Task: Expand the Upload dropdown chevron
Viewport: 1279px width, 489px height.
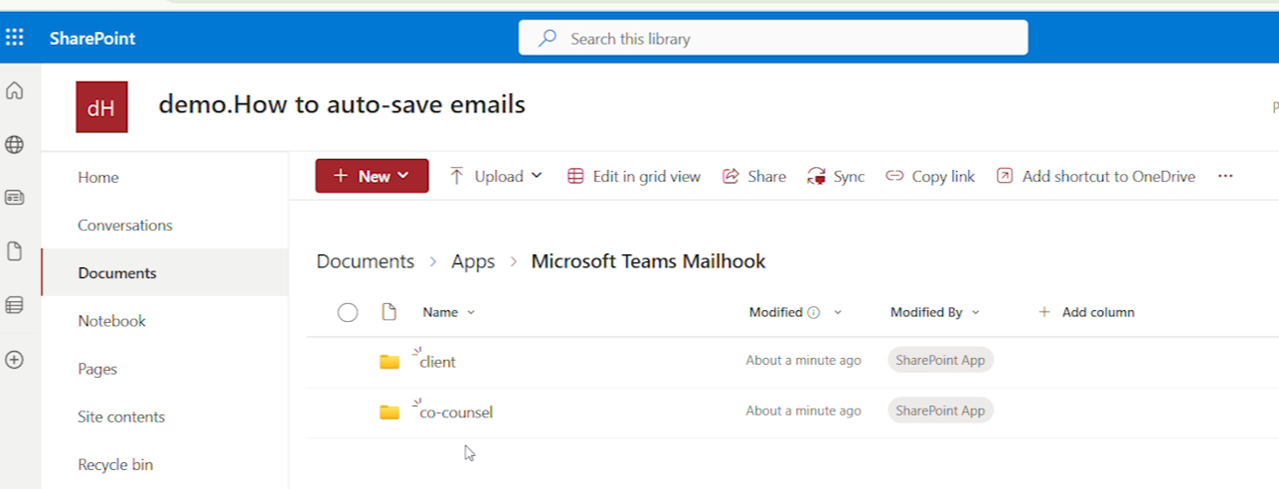Action: click(537, 176)
